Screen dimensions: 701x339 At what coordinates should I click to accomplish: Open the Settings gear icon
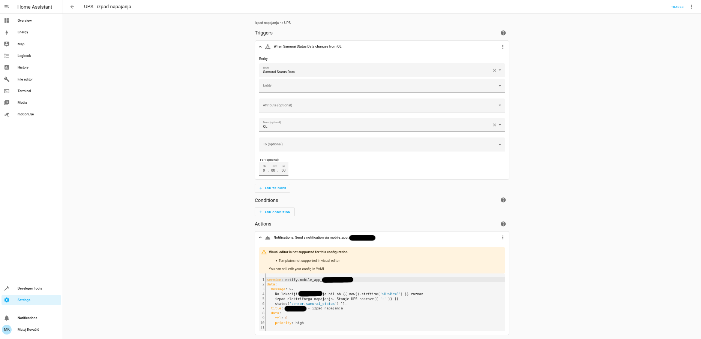[7, 300]
